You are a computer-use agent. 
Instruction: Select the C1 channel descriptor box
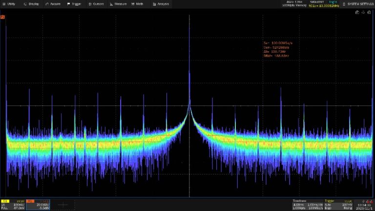(13, 205)
